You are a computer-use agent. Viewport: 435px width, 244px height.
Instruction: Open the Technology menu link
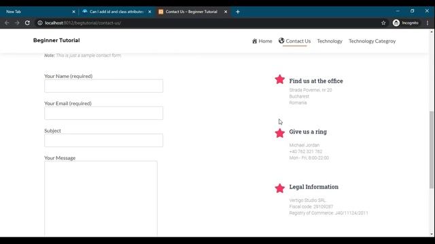(330, 41)
